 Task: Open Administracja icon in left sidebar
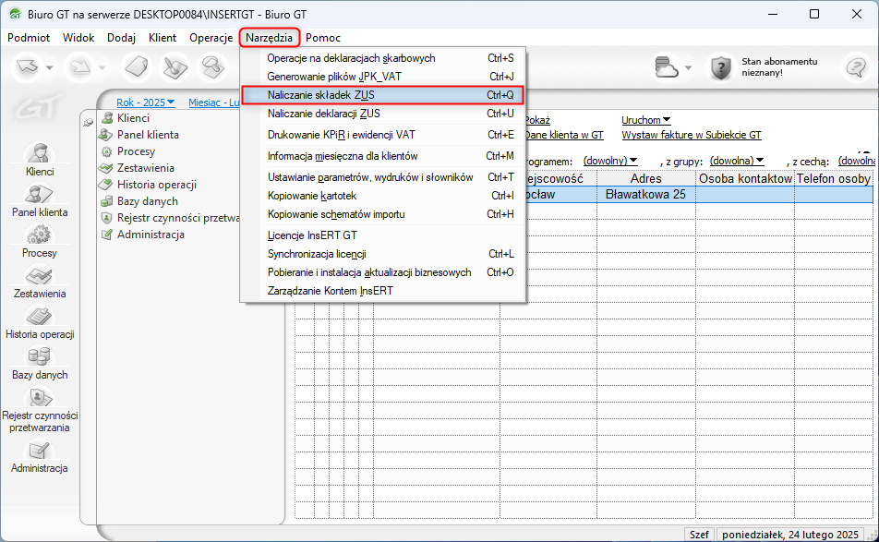click(39, 450)
